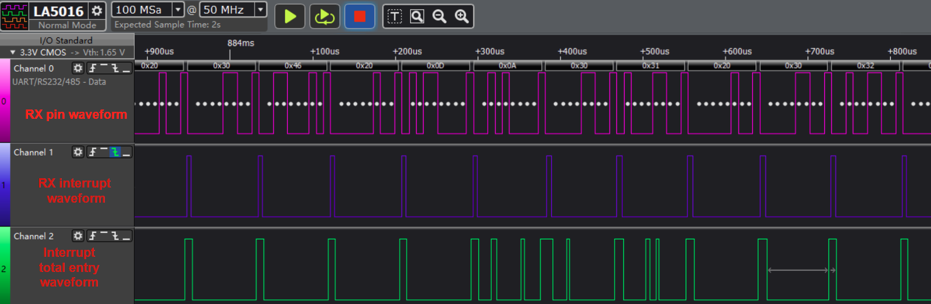Viewport: 931px width, 304px height.
Task: Open LA5016 device settings gear
Action: [97, 10]
